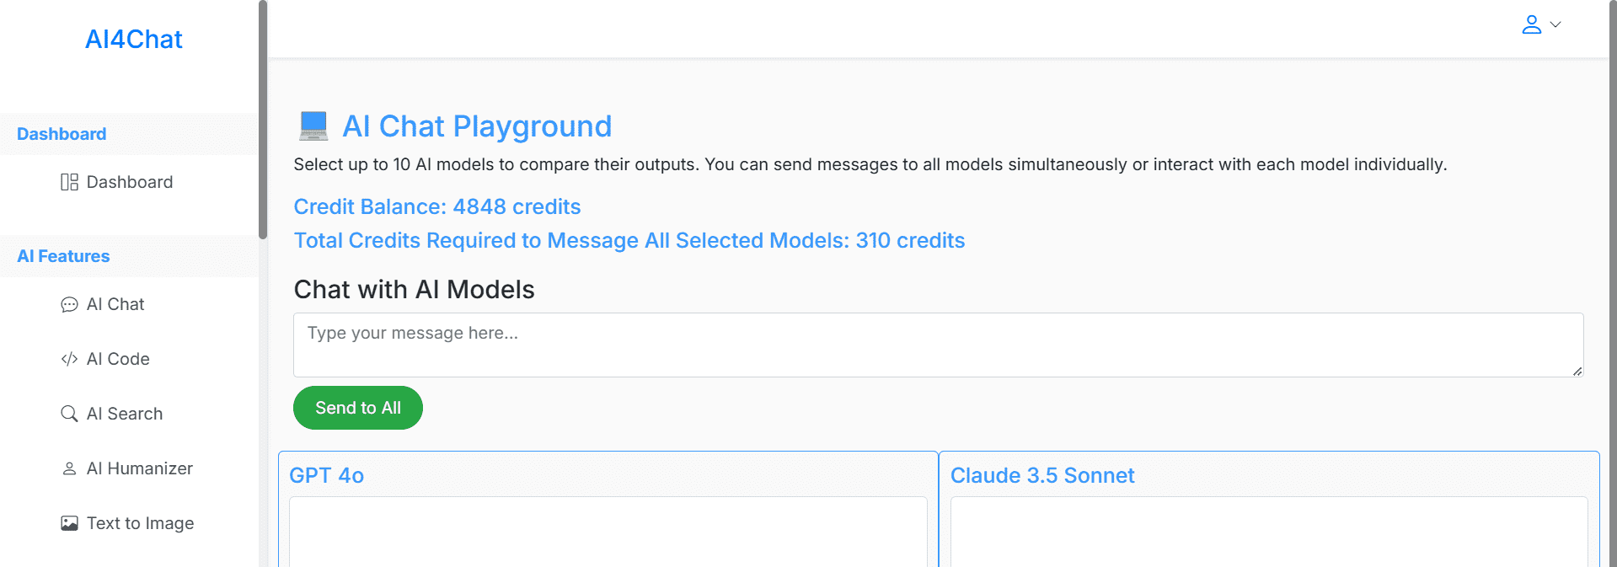Click the message box resize handle
The height and width of the screenshot is (567, 1617).
tap(1577, 371)
